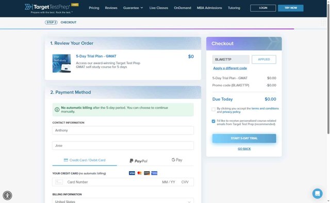Accept the terms and conditions checkbox
The image size is (330, 203).
(x=213, y=109)
